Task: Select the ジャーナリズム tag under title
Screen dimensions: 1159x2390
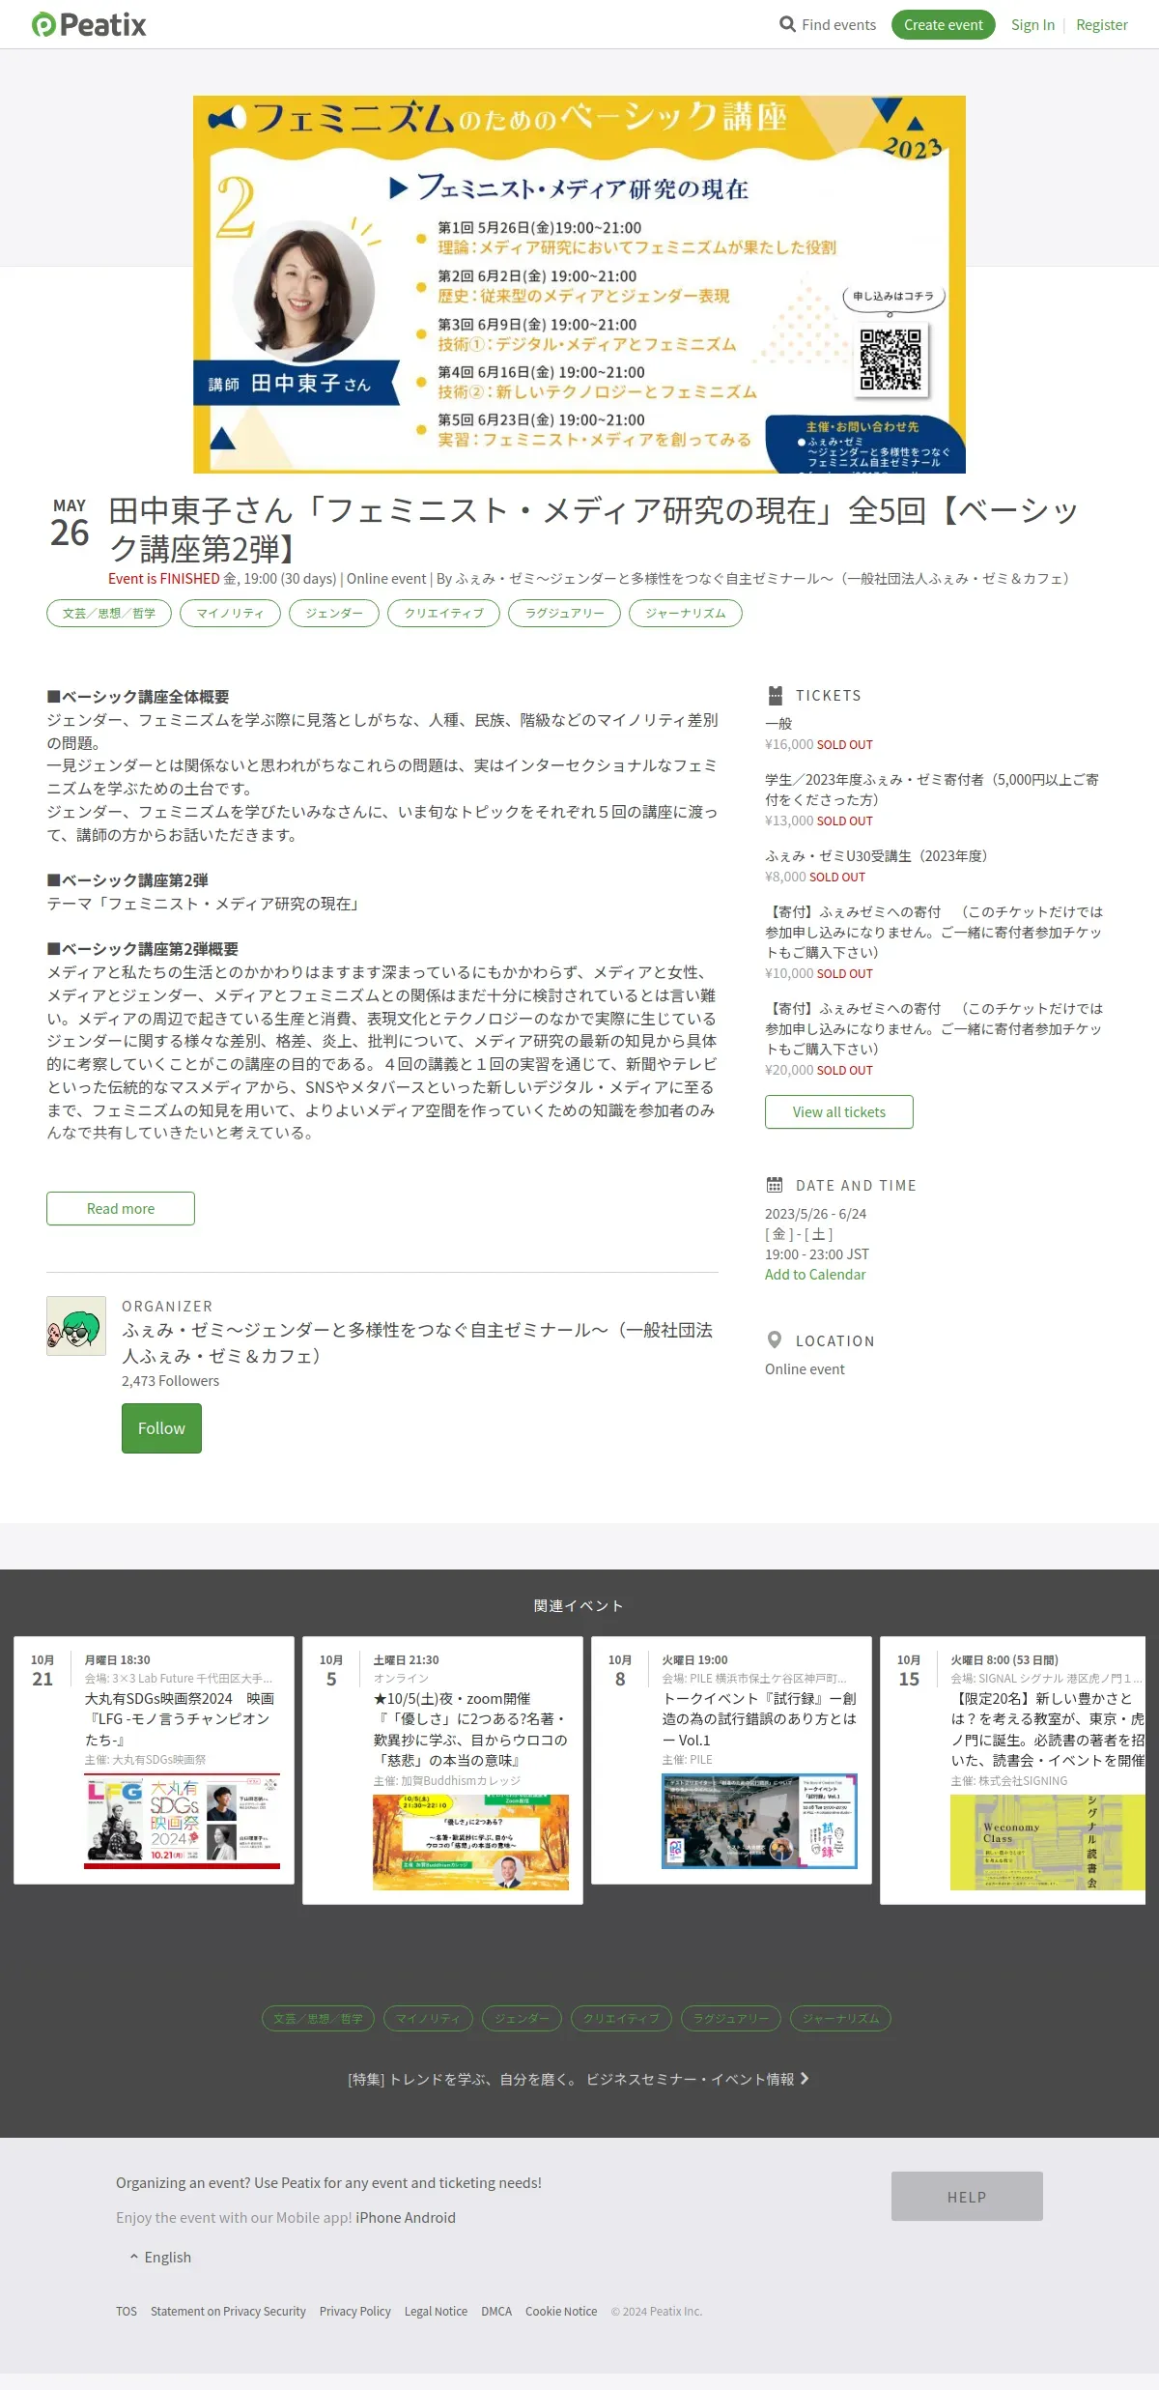Action: 686,613
